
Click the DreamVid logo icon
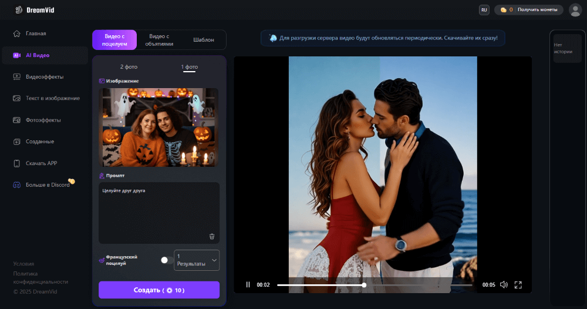[x=18, y=10]
